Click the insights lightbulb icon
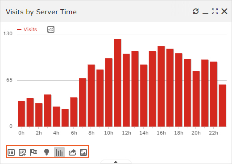Viewport: 232px width, 164px height. click(46, 152)
